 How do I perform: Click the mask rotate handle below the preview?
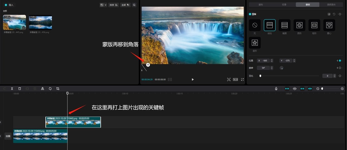148,65
